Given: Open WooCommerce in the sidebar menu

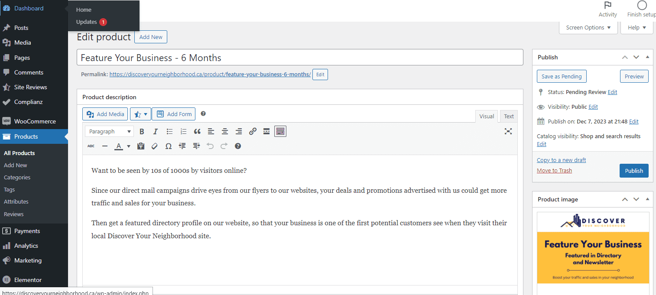Looking at the screenshot, I should pos(35,121).
